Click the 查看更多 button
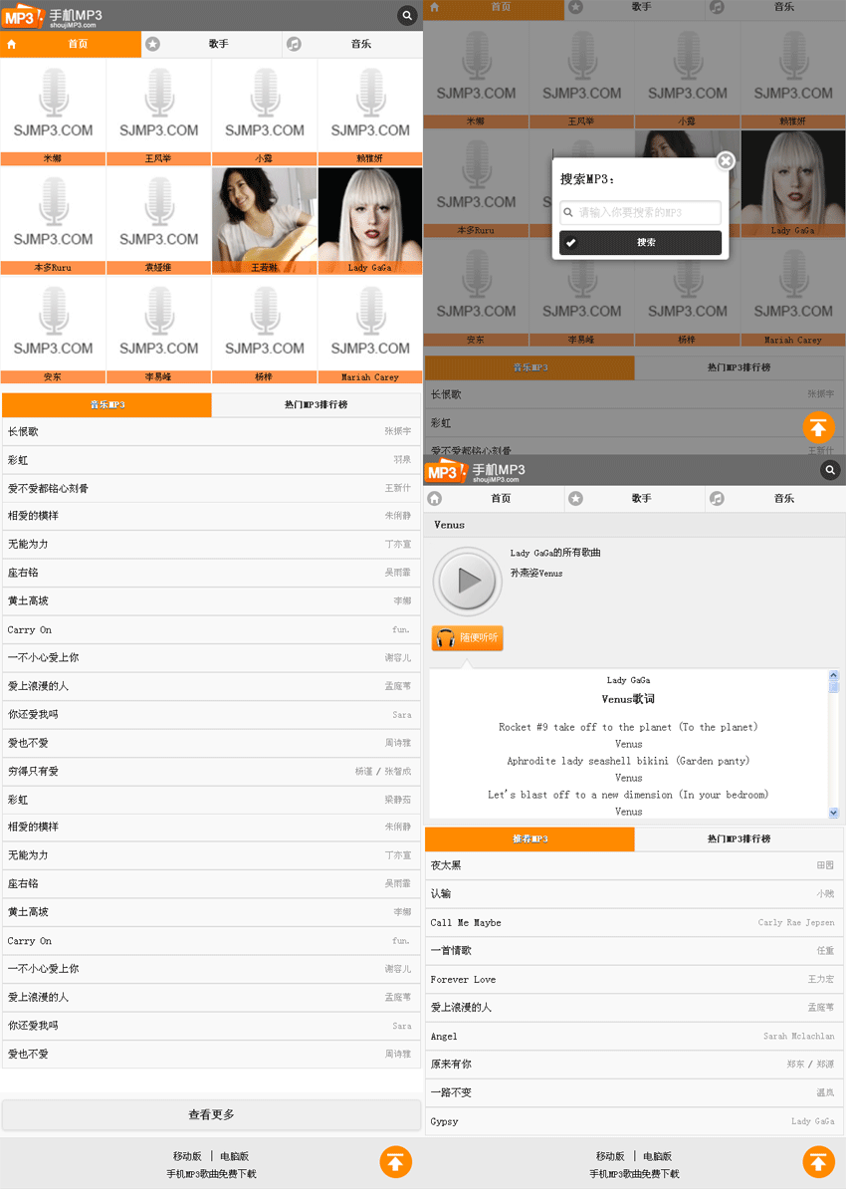Viewport: 846px width, 1189px height. 211,1114
